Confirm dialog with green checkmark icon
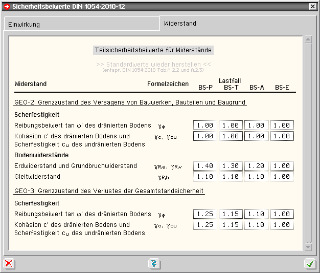Image resolution: width=320 pixels, height=273 pixels. click(310, 264)
